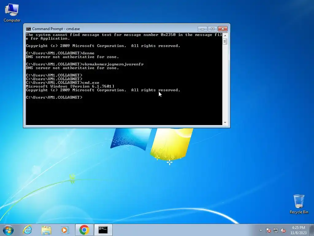Launch Internet Explorer from the taskbar
The image size is (314, 236).
tap(27, 230)
